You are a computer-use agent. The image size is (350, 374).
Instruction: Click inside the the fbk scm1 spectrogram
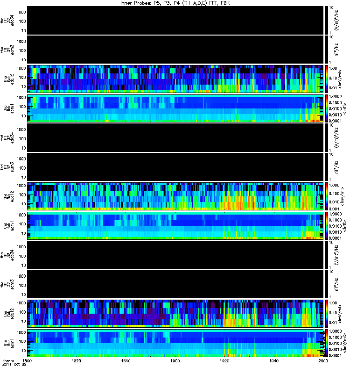175,343
